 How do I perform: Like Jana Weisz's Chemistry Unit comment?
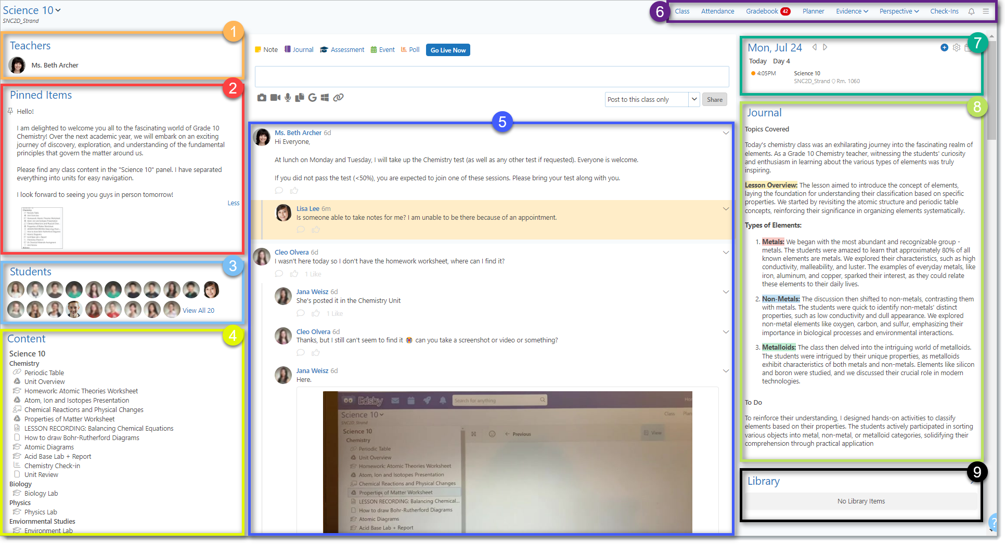click(x=316, y=313)
